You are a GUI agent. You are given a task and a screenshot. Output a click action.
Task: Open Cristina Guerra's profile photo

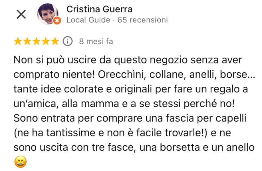pyautogui.click(x=47, y=13)
